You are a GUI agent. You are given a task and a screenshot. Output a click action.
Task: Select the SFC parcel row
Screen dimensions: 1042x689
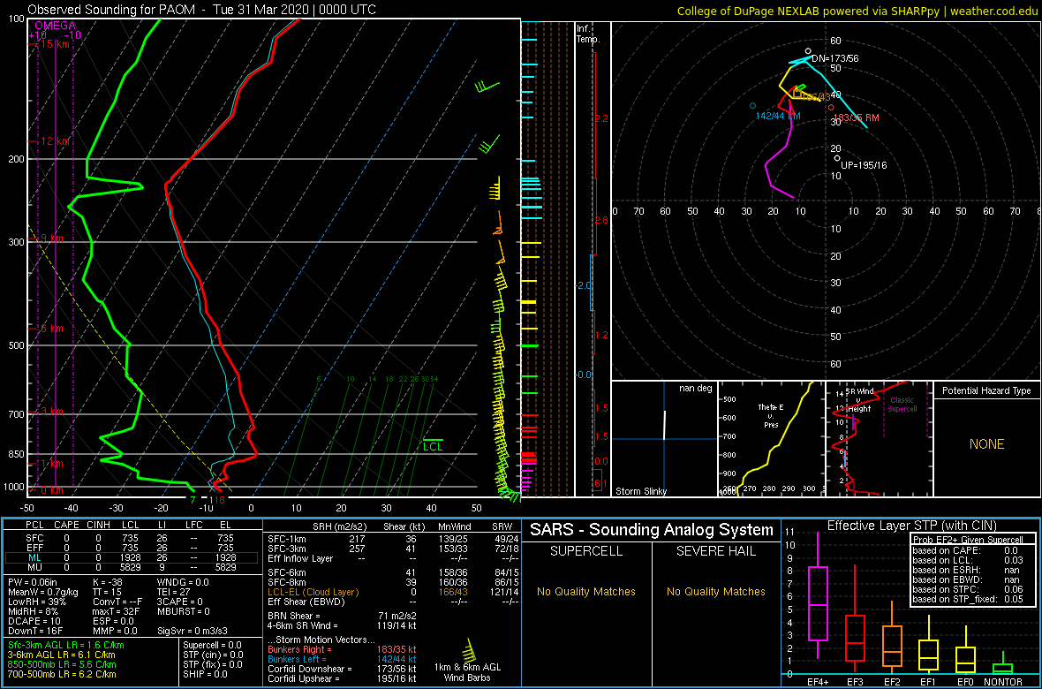[x=132, y=537]
